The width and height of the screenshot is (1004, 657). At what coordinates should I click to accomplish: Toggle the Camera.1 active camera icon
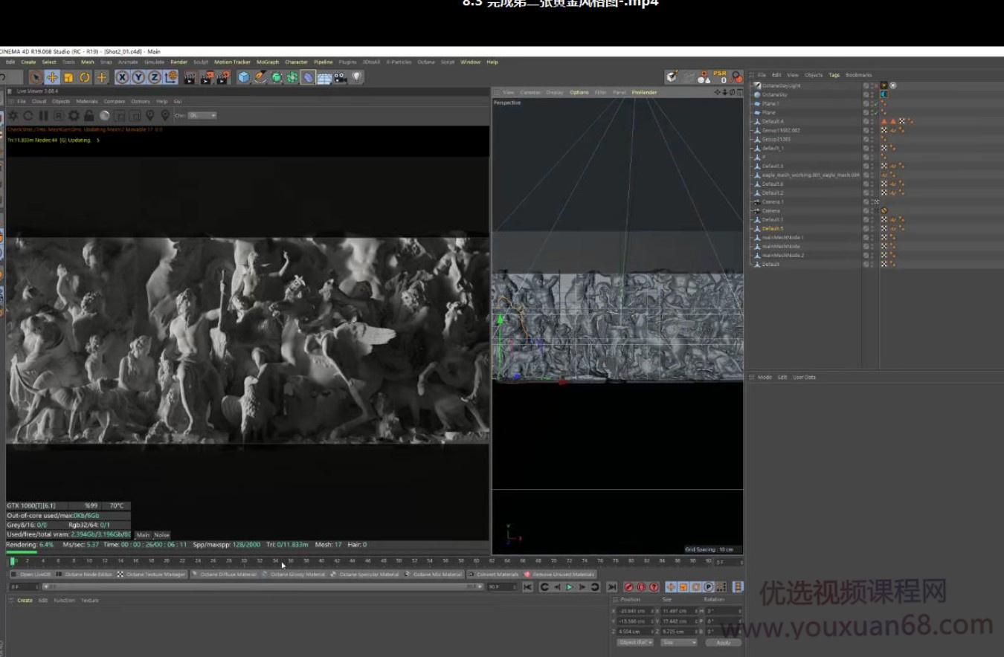pos(877,201)
